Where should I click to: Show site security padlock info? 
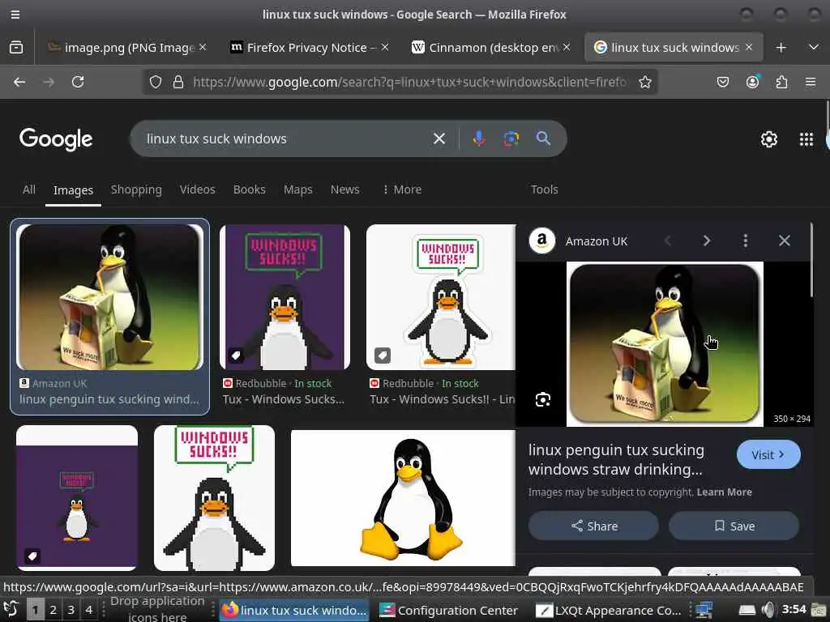pos(178,82)
